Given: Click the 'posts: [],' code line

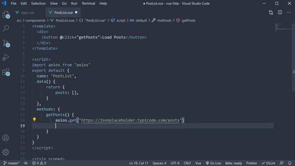Looking at the screenshot, I should click(x=67, y=93).
